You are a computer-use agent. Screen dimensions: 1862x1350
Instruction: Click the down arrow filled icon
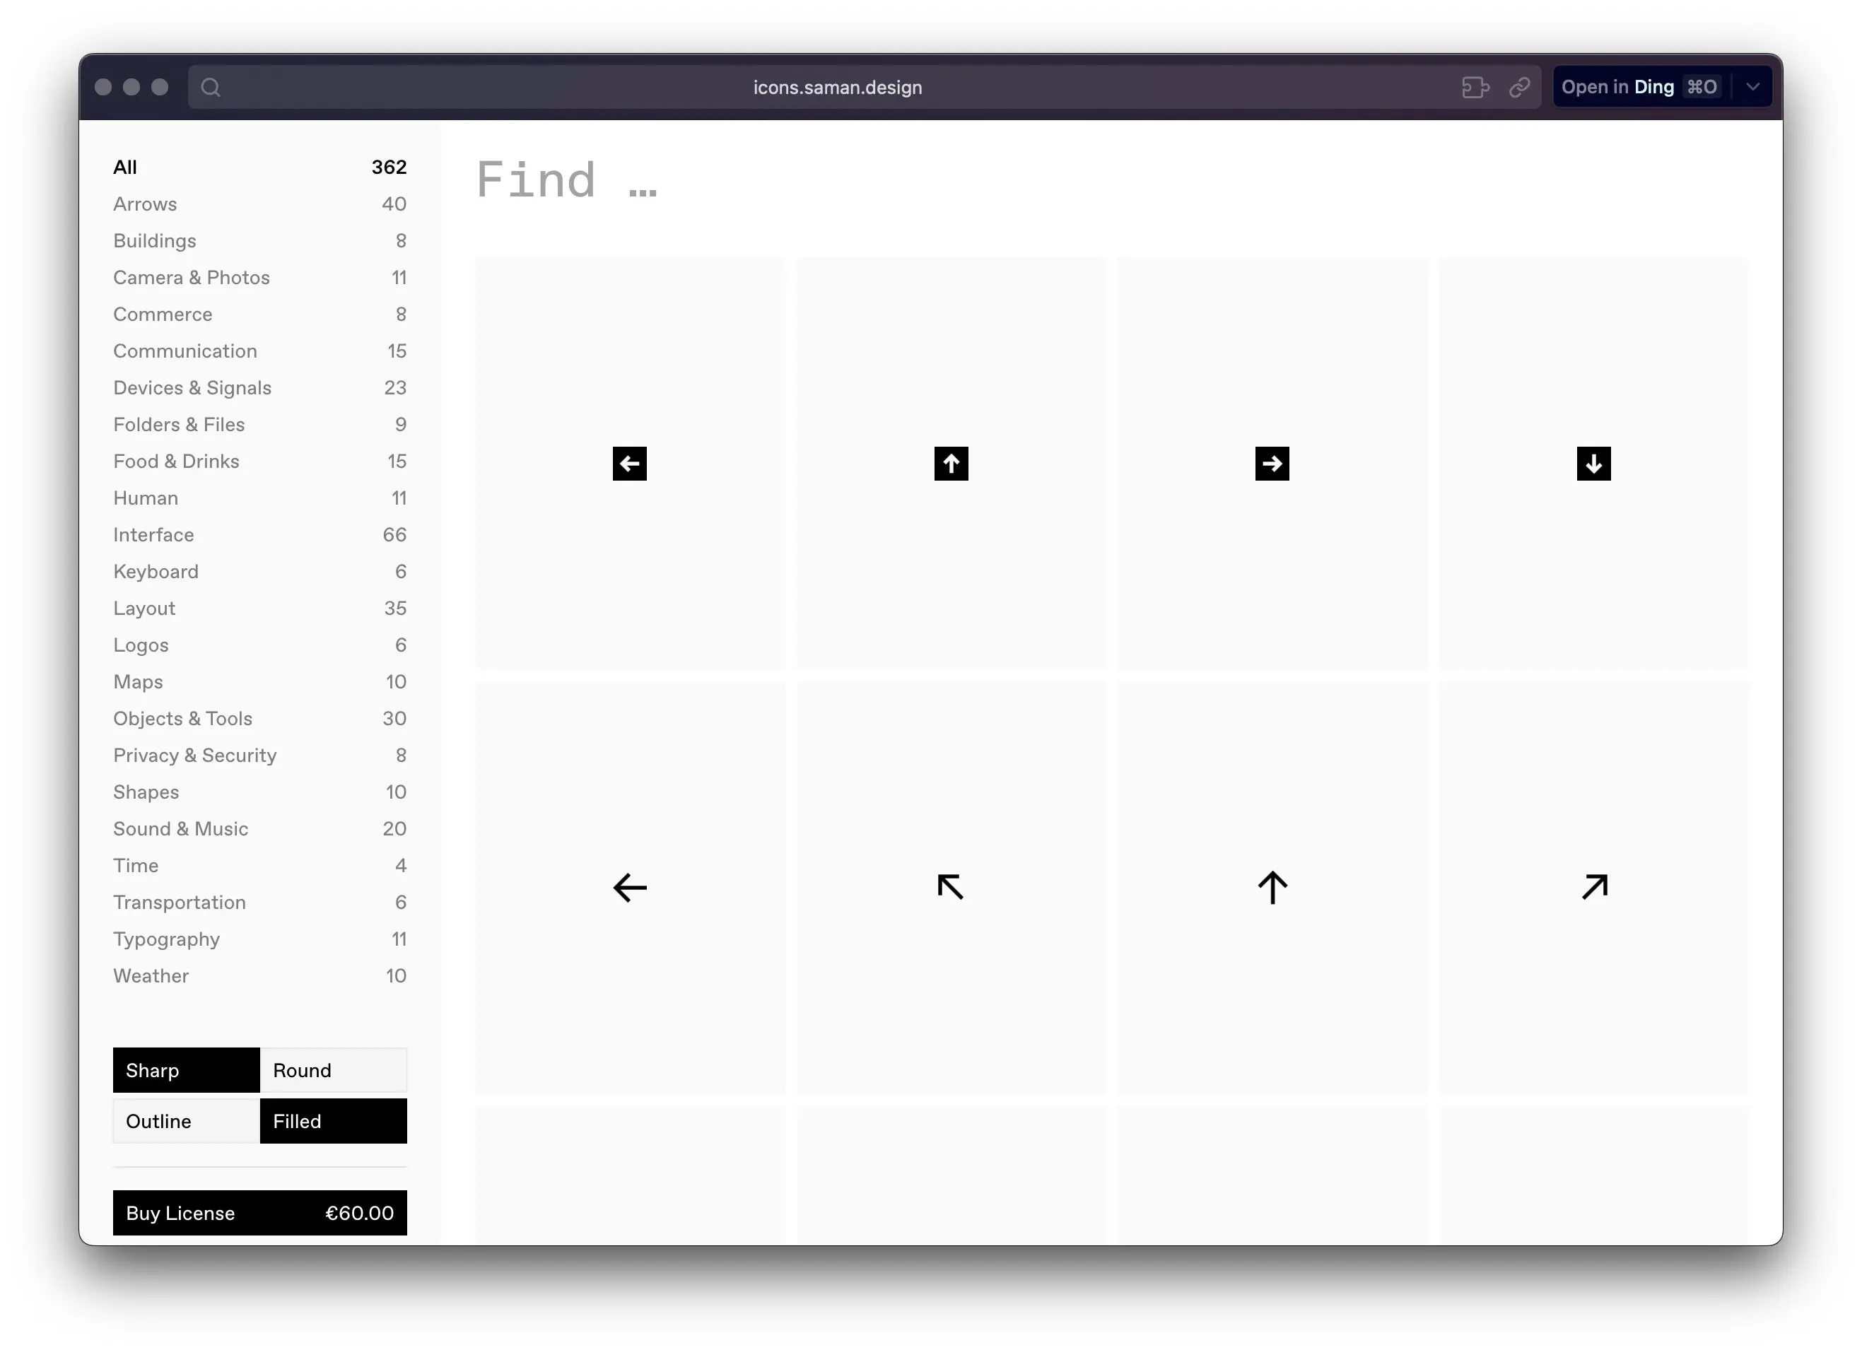click(1593, 462)
